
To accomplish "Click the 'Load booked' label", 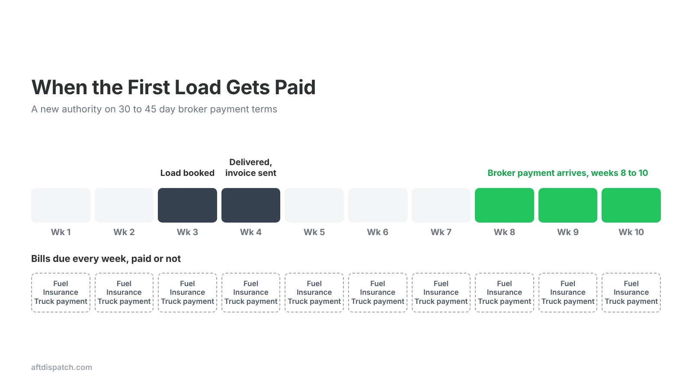I will pos(187,173).
